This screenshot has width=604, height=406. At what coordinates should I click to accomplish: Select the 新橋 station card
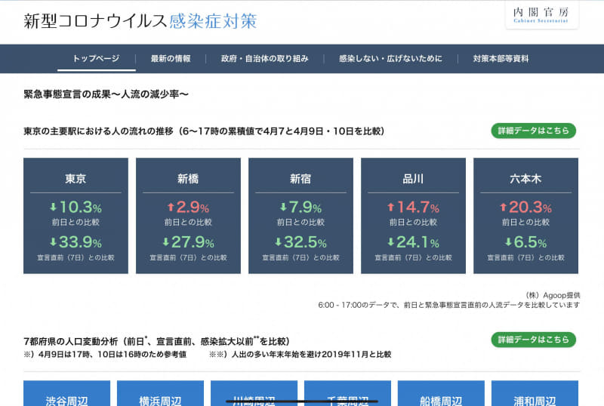point(188,216)
